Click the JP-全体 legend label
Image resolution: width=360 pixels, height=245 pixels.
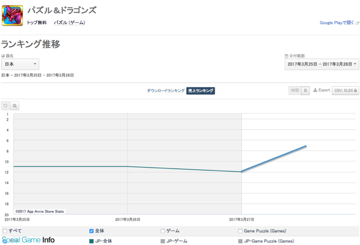tap(104, 241)
